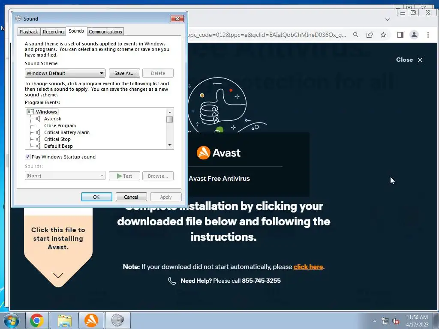Viewport: 439px width, 329px height.
Task: Open the Sounds (None) dropdown
Action: 65,176
